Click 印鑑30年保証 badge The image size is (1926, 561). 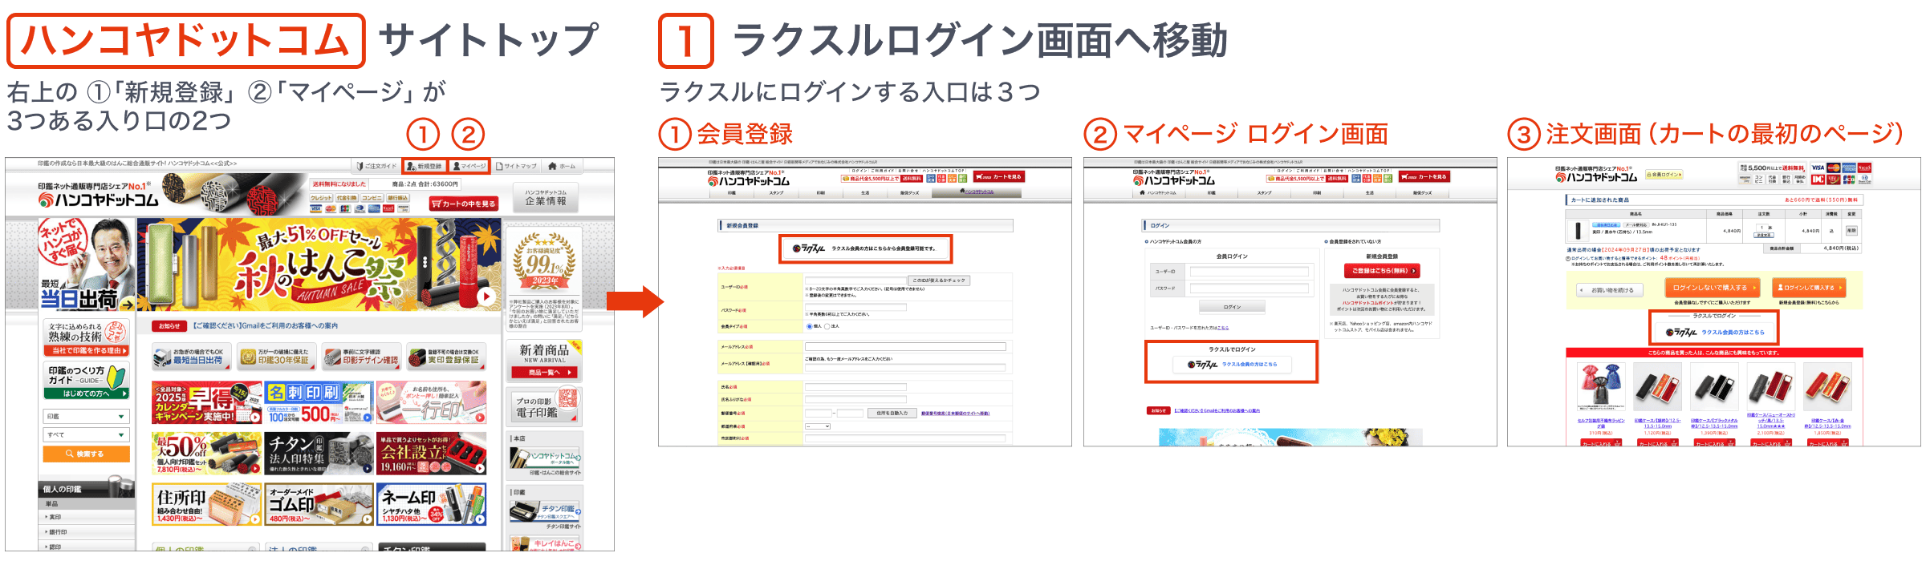[x=276, y=356]
